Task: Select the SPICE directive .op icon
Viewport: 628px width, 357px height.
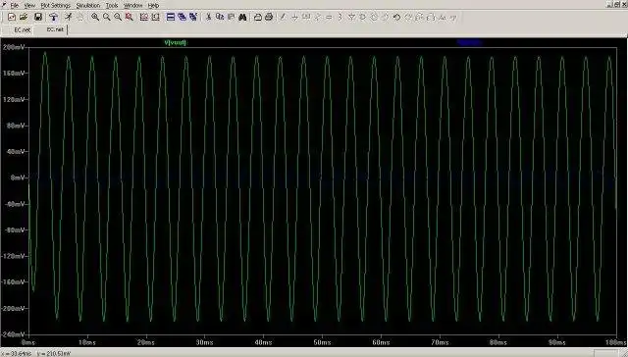Action: click(453, 17)
